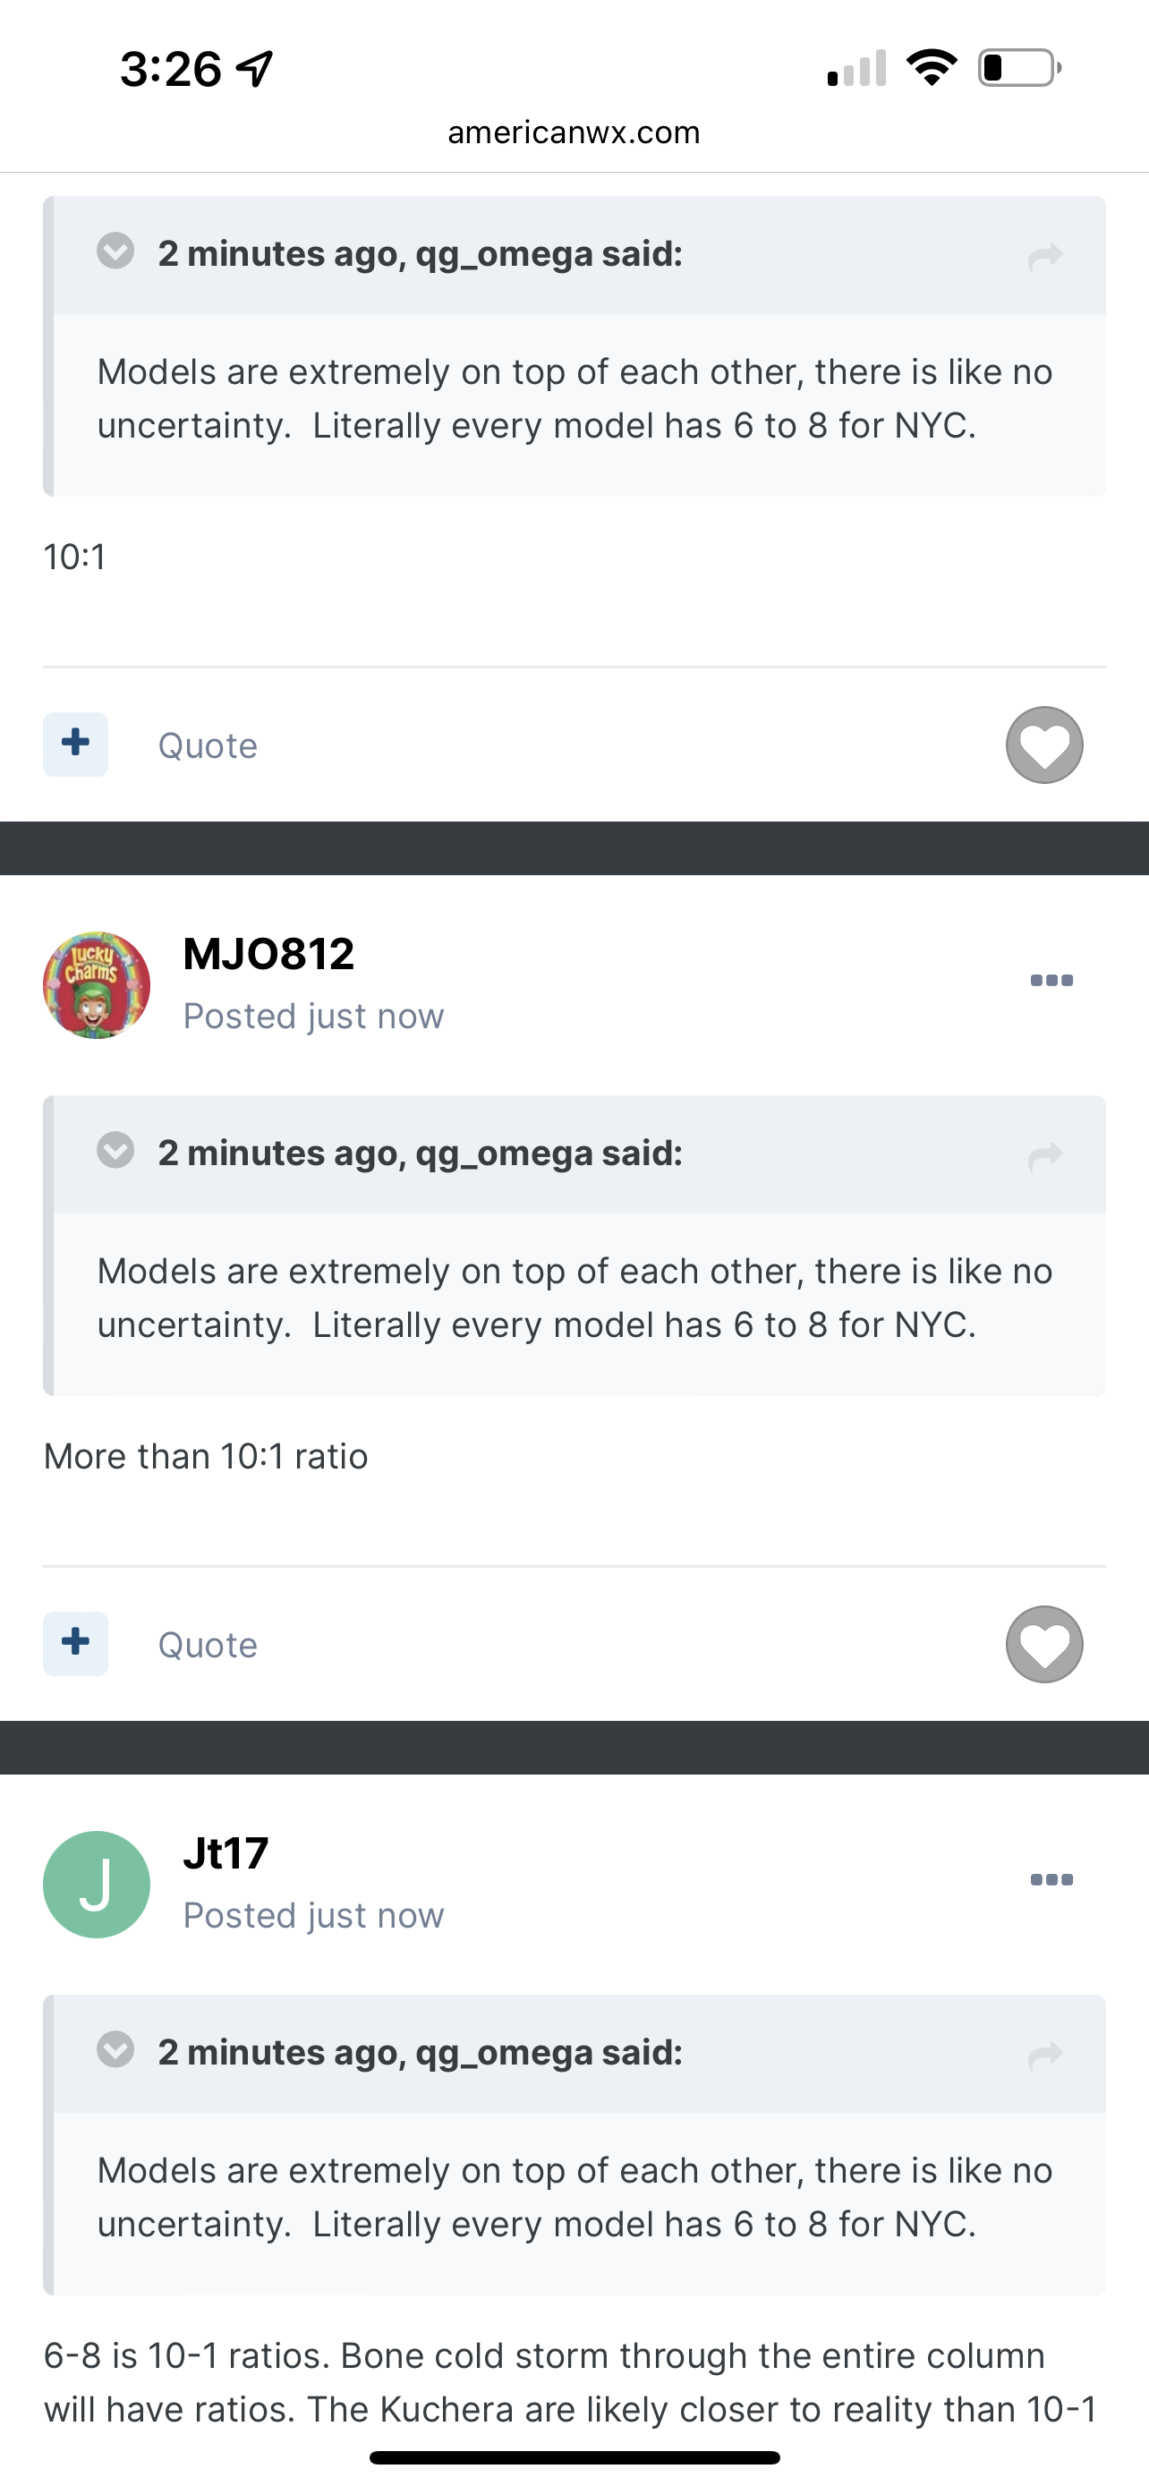
Task: Go to quoted post via top quote arrow
Action: pos(1045,257)
